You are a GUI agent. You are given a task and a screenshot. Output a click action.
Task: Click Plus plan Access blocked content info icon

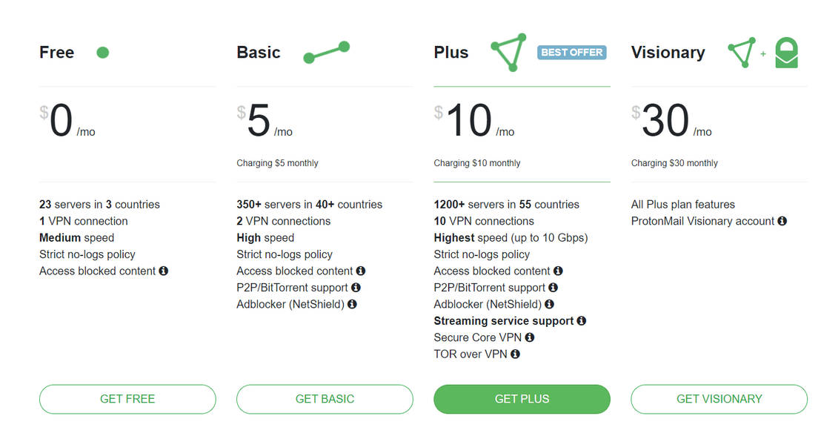tap(558, 271)
